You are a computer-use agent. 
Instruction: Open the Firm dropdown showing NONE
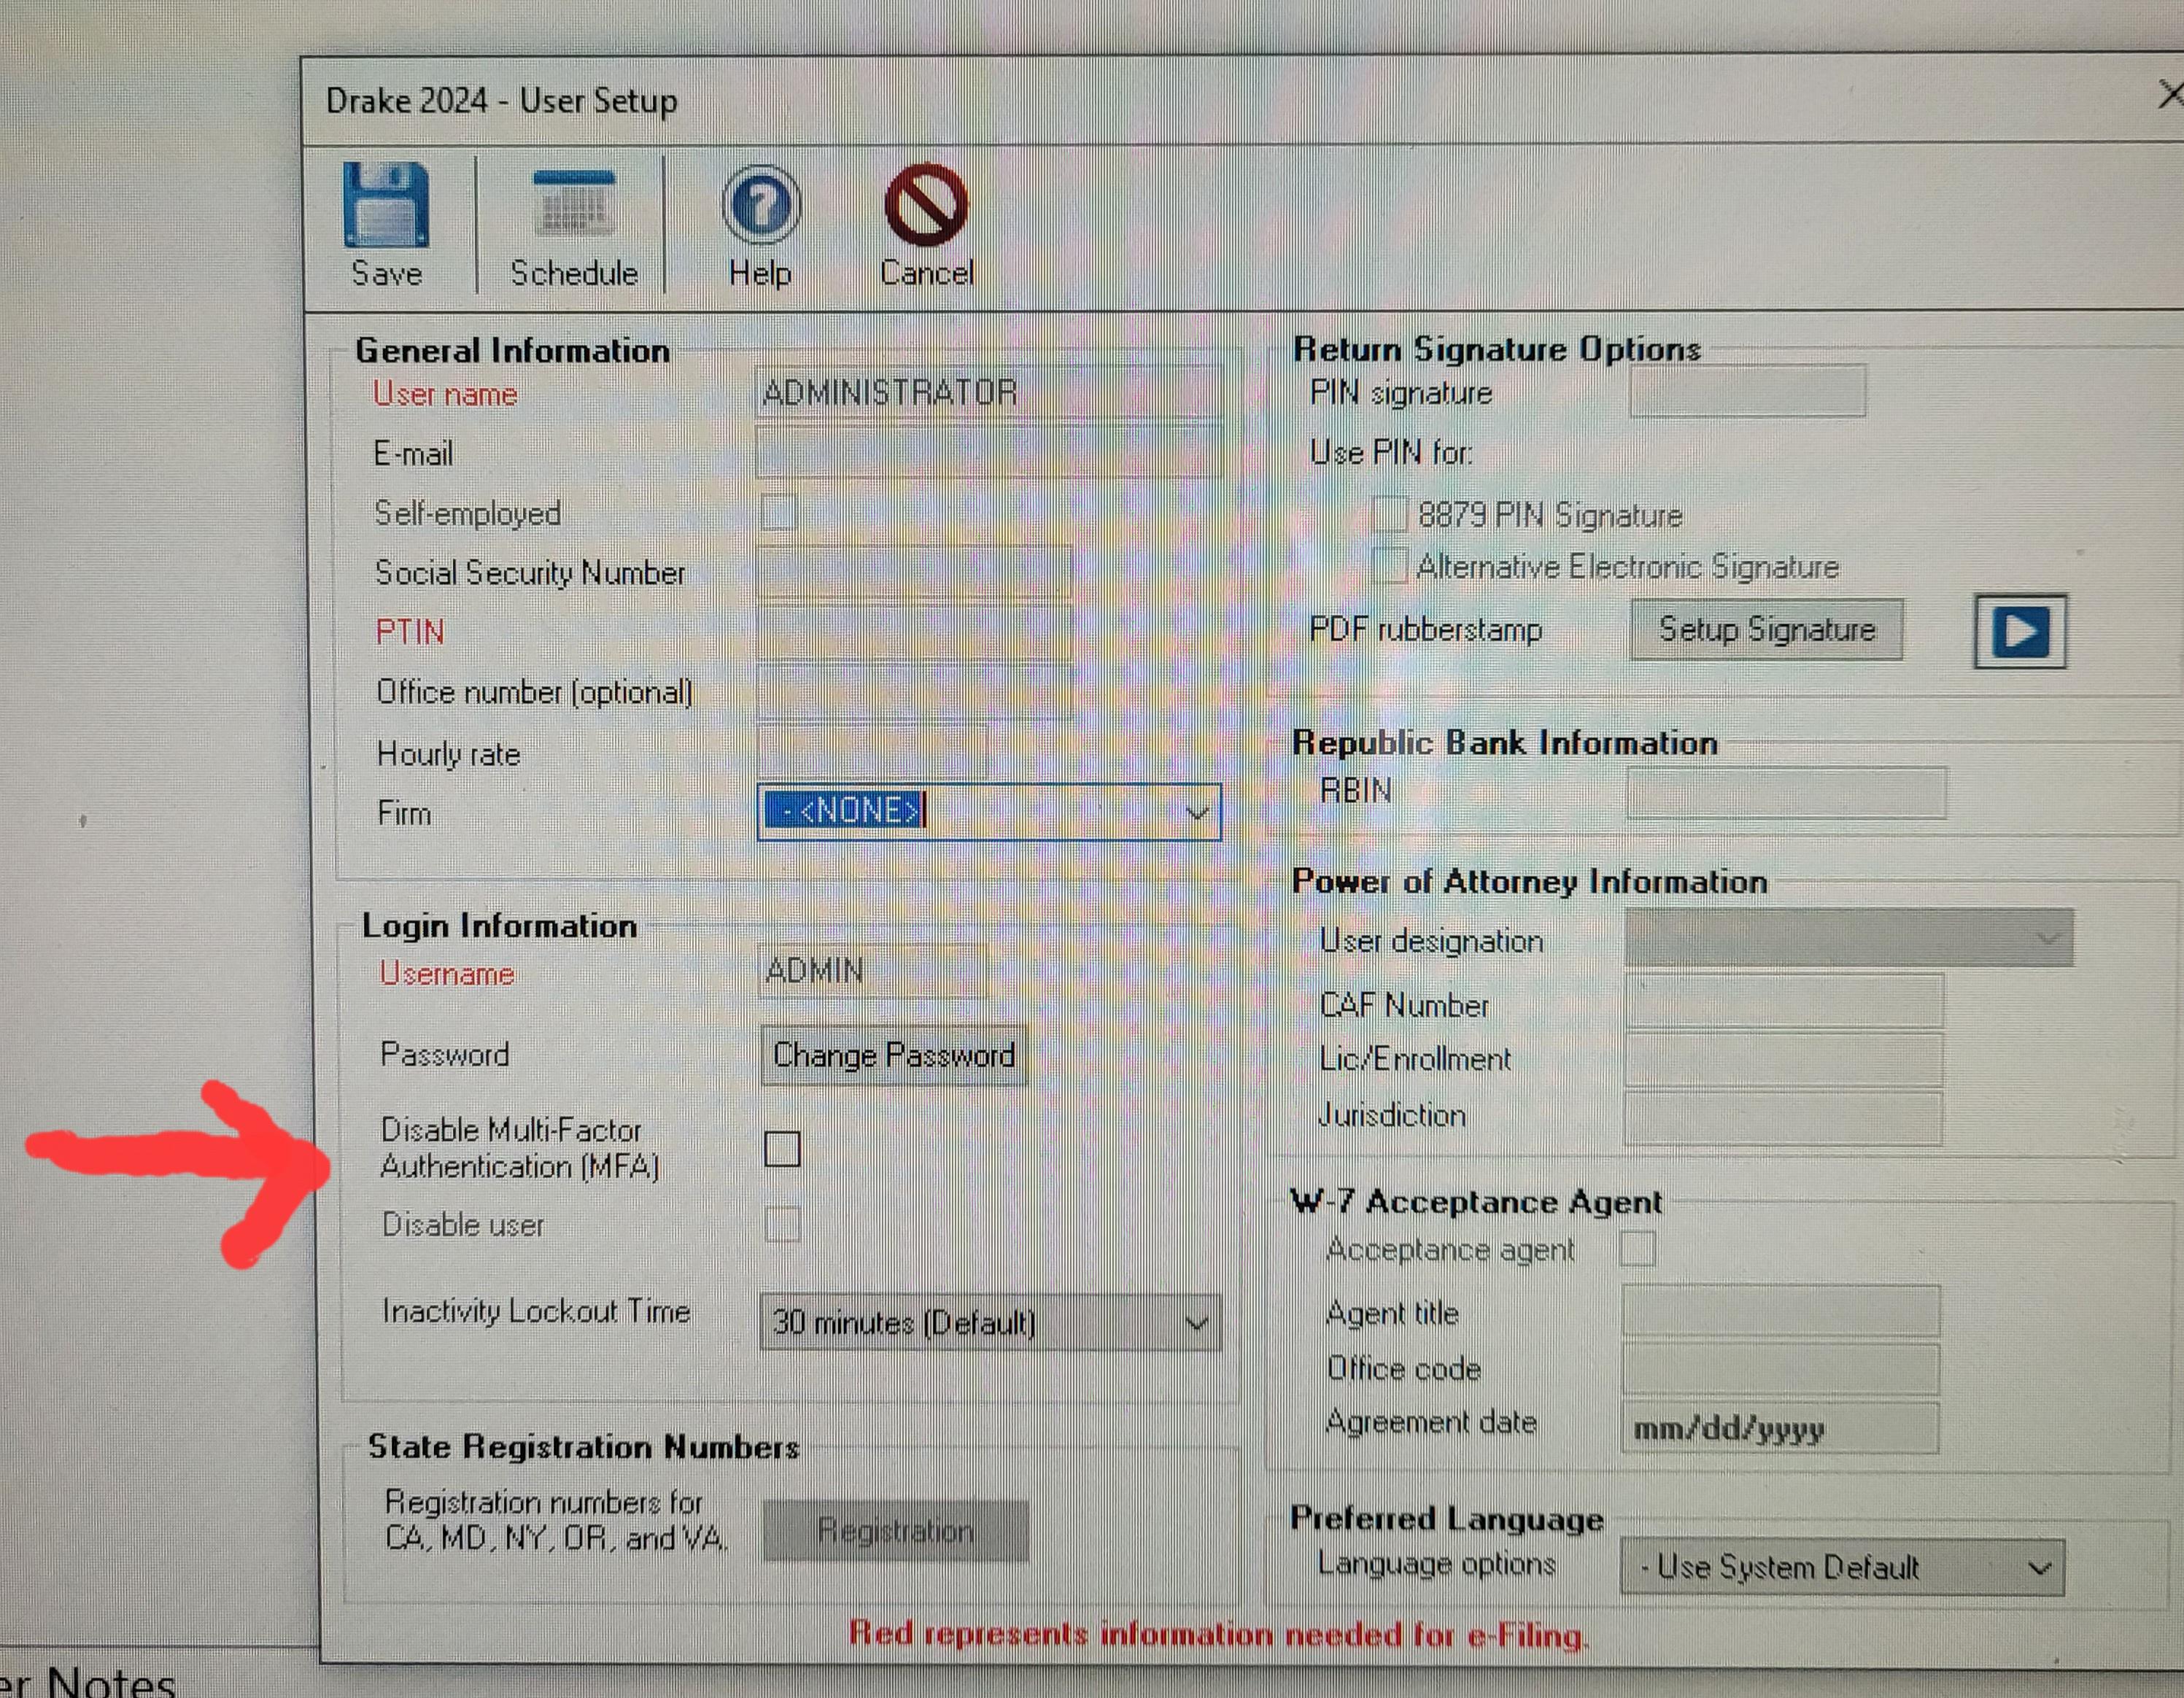pyautogui.click(x=989, y=811)
